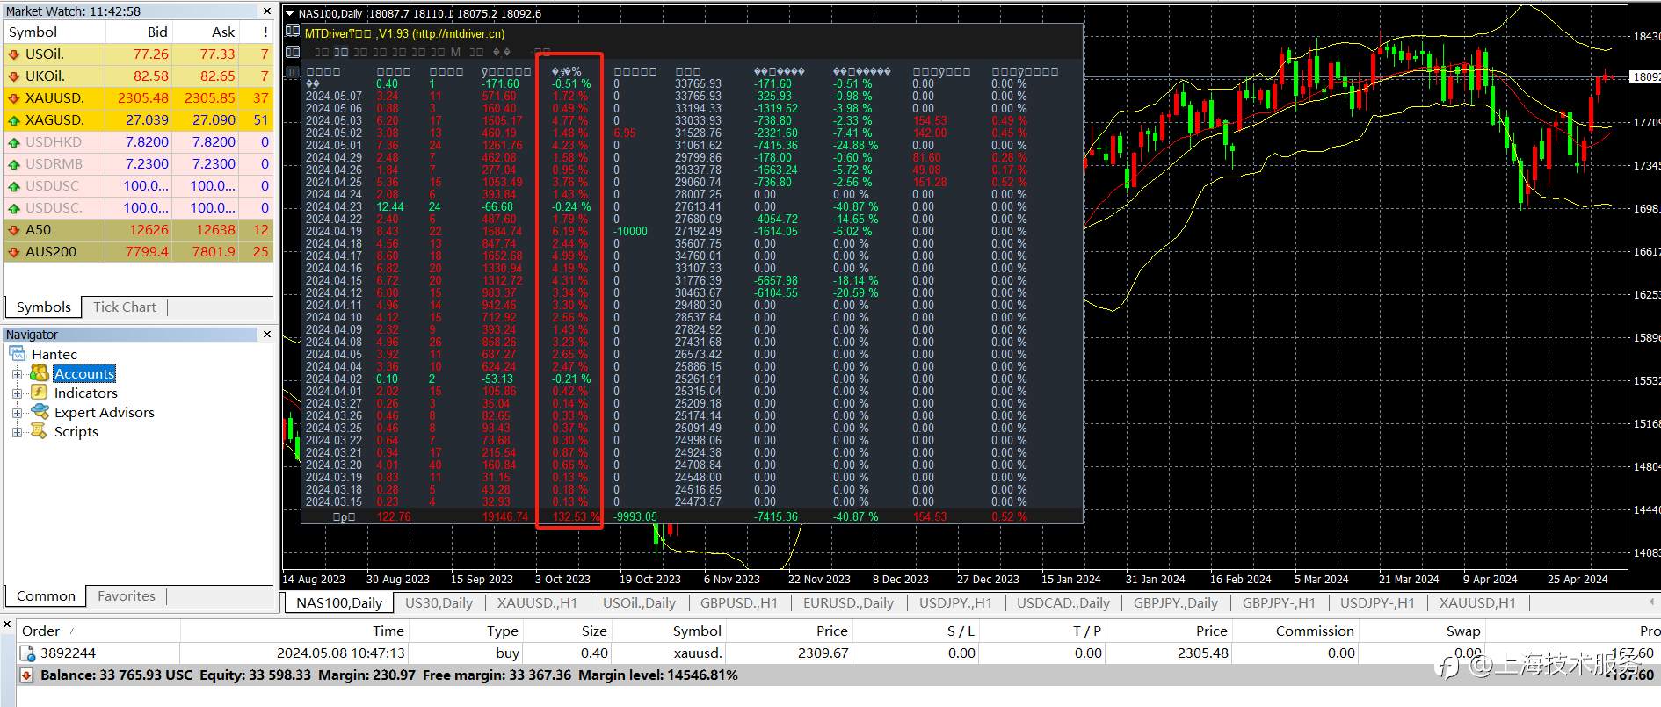Open the GBPJPY.,Daily chart tab
Viewport: 1661px width, 707px height.
(x=1176, y=603)
